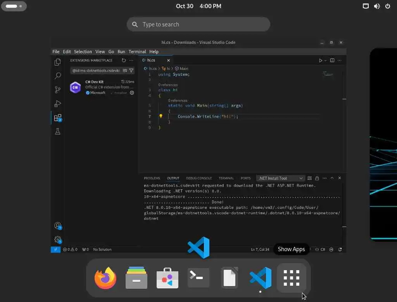Open the Selection menu
This screenshot has width=397, height=302.
tap(83, 52)
